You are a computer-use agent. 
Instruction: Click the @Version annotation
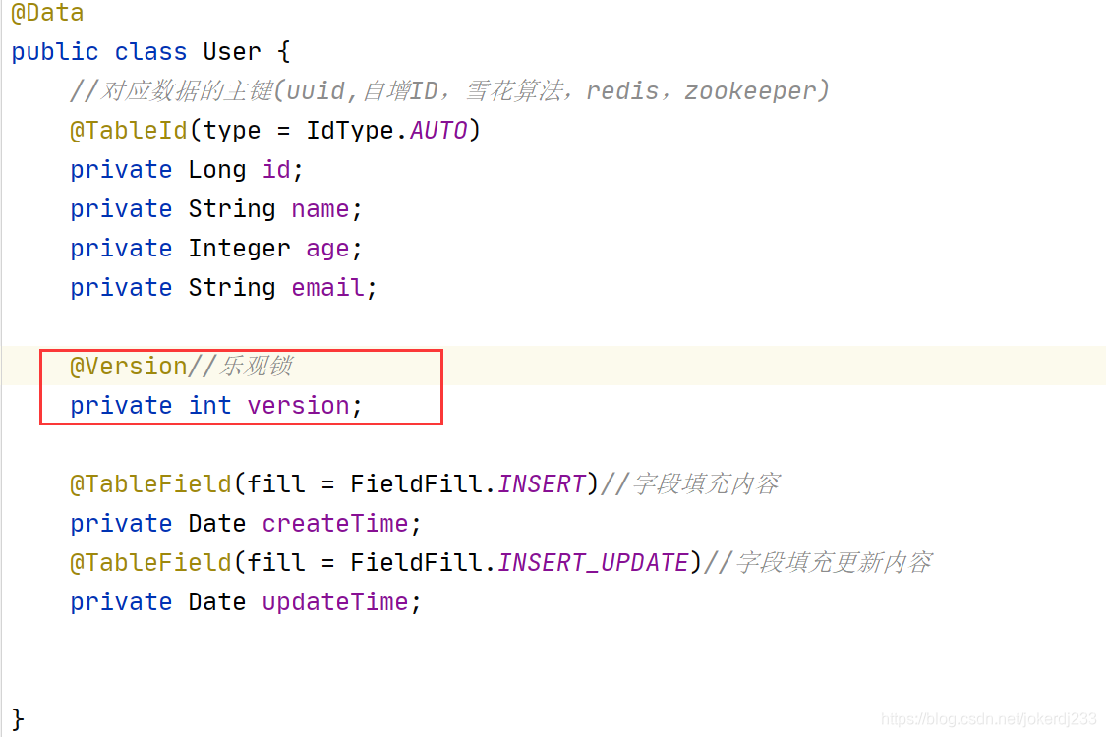(x=129, y=366)
